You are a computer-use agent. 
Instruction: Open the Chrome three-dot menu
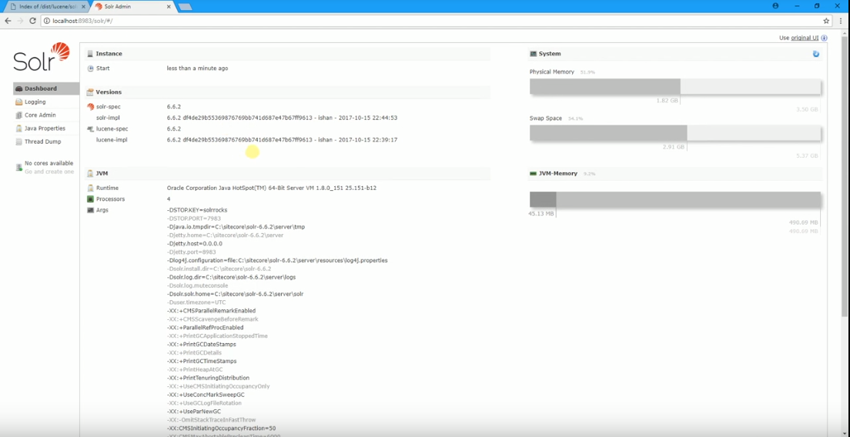(x=841, y=21)
